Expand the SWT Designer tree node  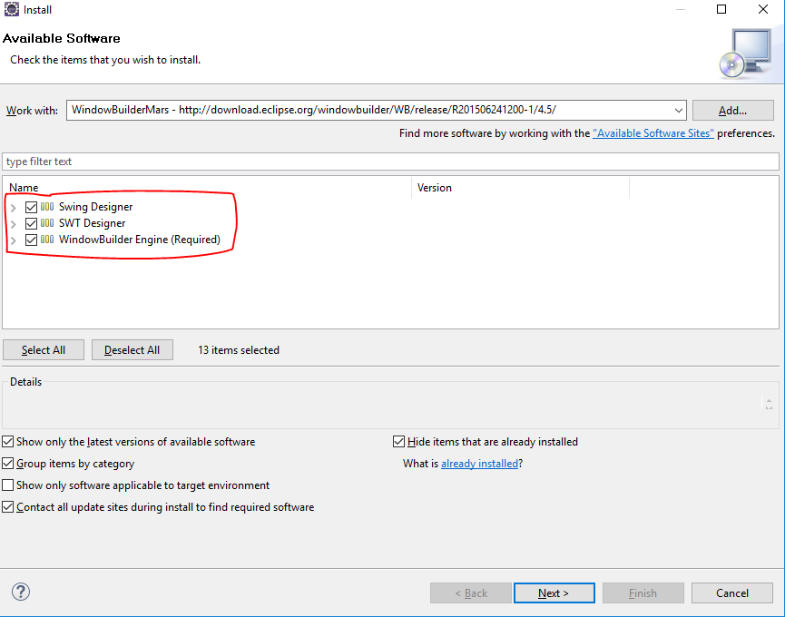tap(15, 222)
